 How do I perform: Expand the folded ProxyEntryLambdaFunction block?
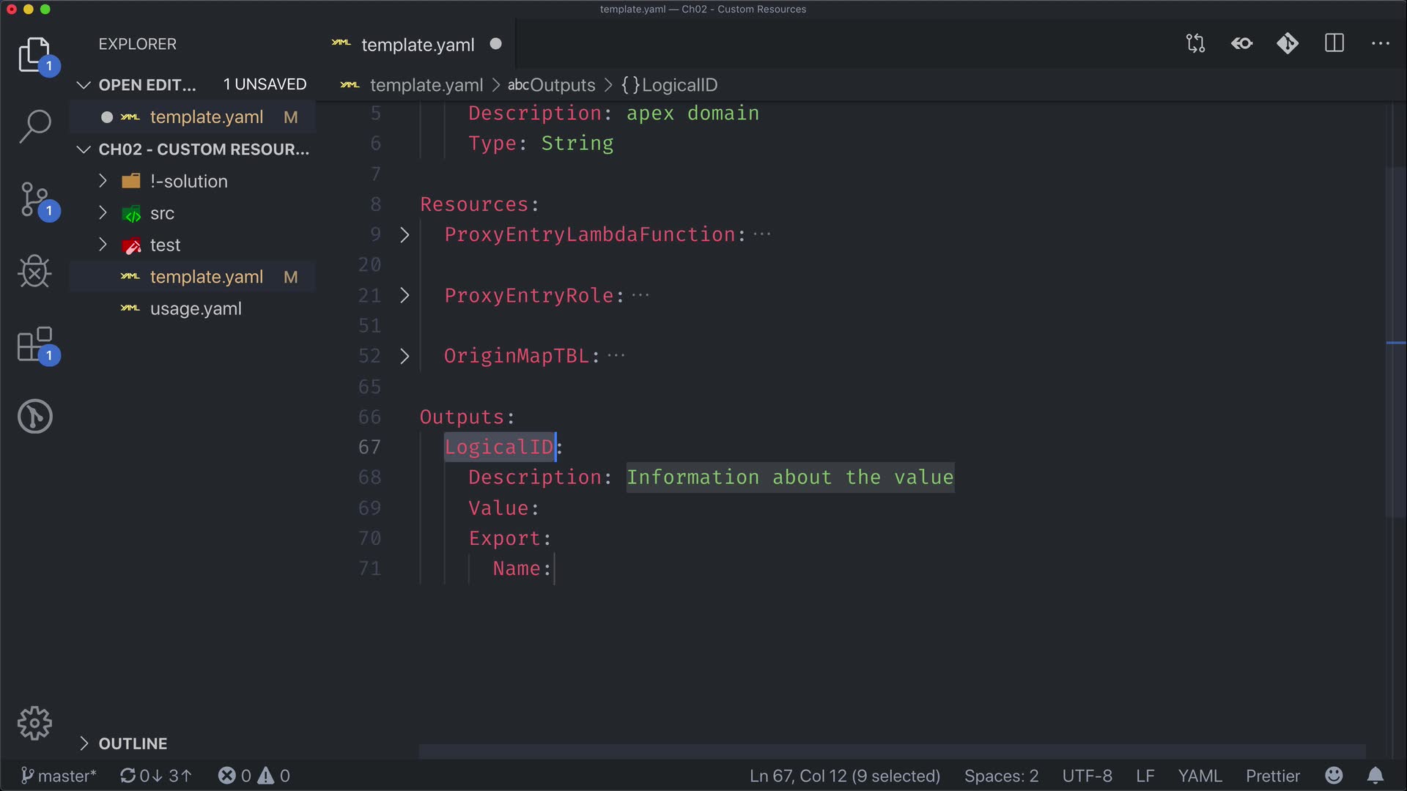click(x=405, y=234)
